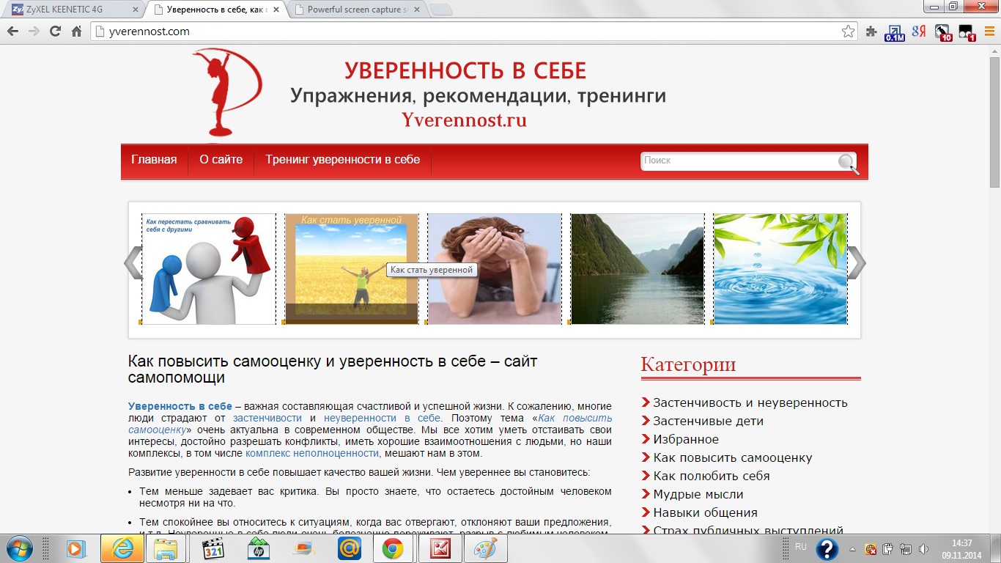1001x563 pixels.
Task: Show previous slides in the carousel
Action: (133, 263)
